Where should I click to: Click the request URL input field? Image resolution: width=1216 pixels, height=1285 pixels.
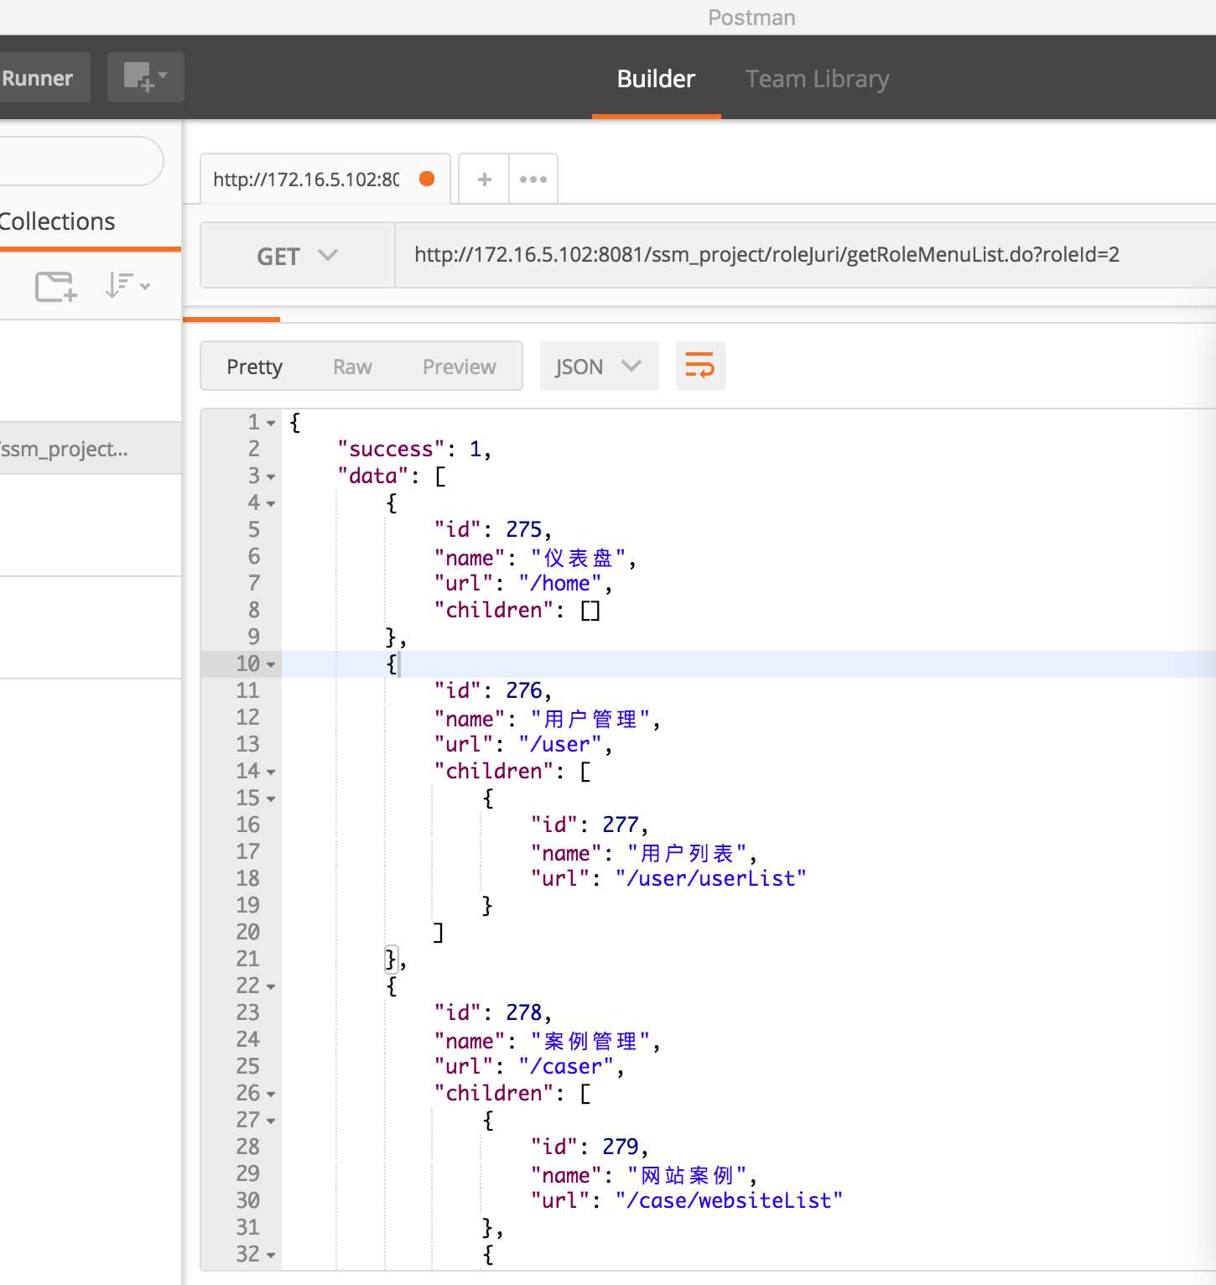(805, 255)
